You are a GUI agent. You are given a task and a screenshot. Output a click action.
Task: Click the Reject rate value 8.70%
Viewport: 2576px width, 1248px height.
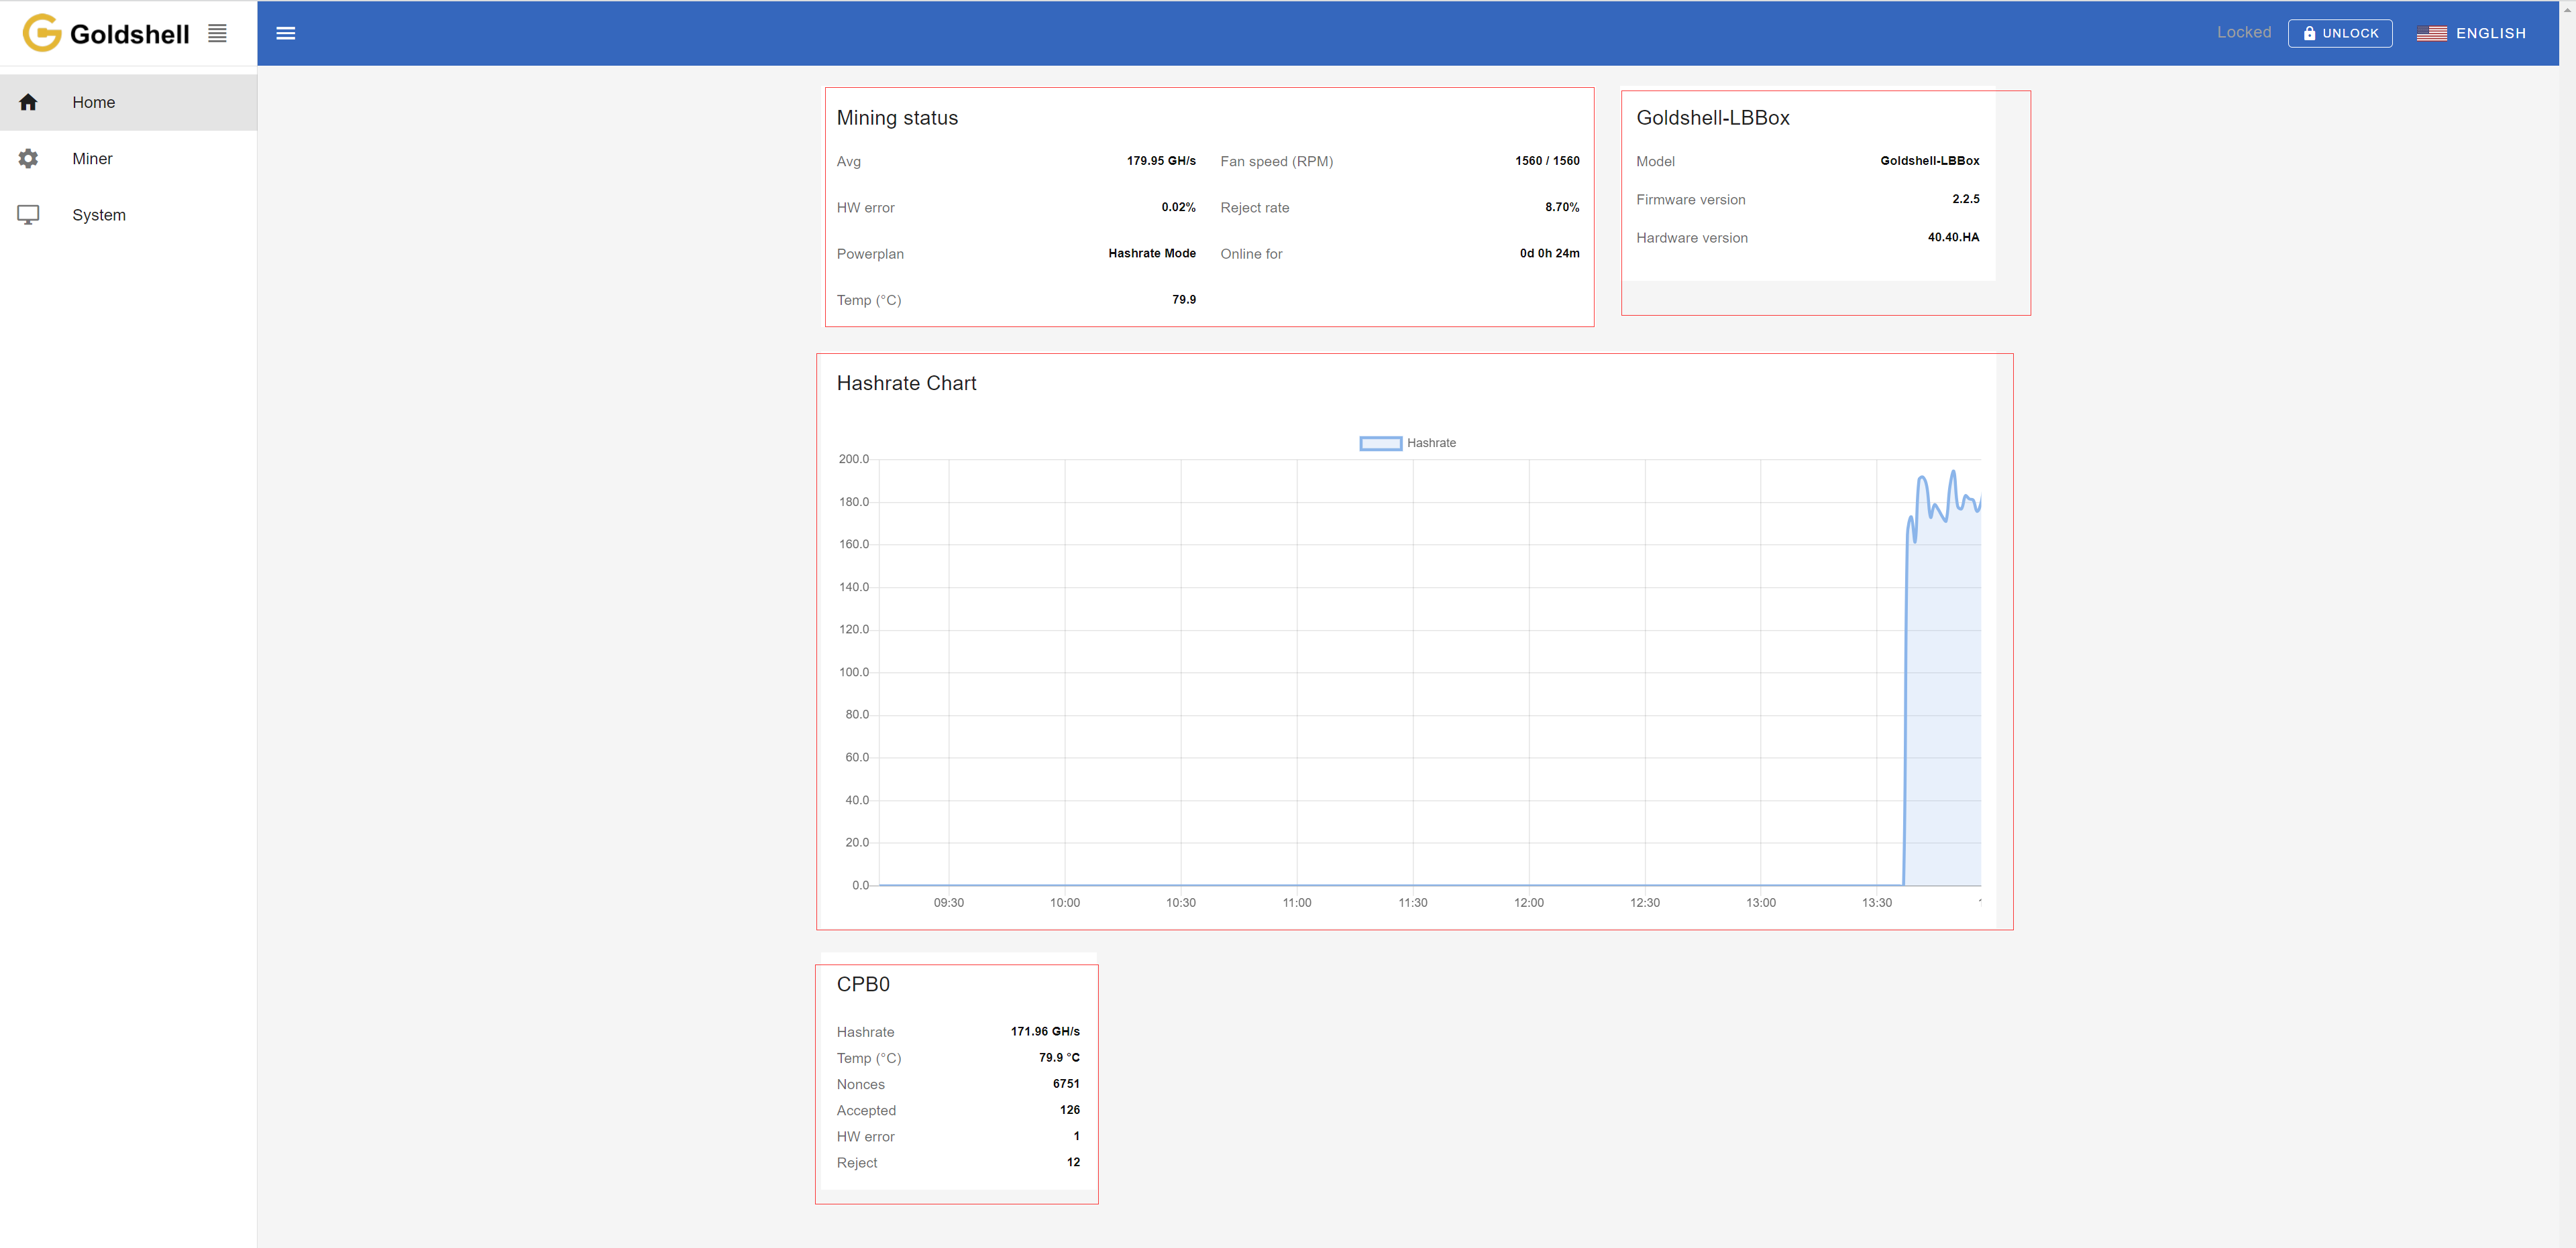point(1562,208)
